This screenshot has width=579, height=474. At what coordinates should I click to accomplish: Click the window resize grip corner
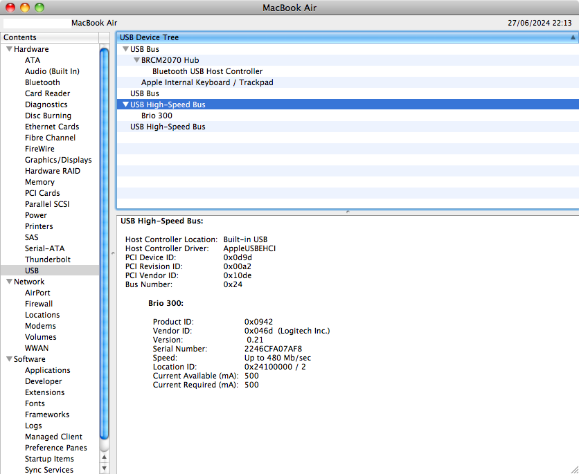coord(574,469)
